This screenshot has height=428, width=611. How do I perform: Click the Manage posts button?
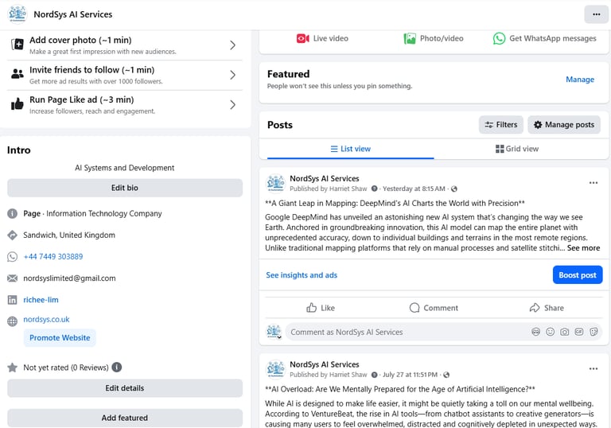[x=564, y=125]
